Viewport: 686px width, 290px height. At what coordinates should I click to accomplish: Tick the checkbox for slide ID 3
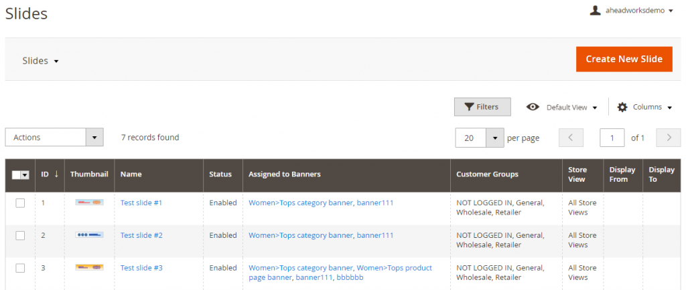(x=20, y=268)
